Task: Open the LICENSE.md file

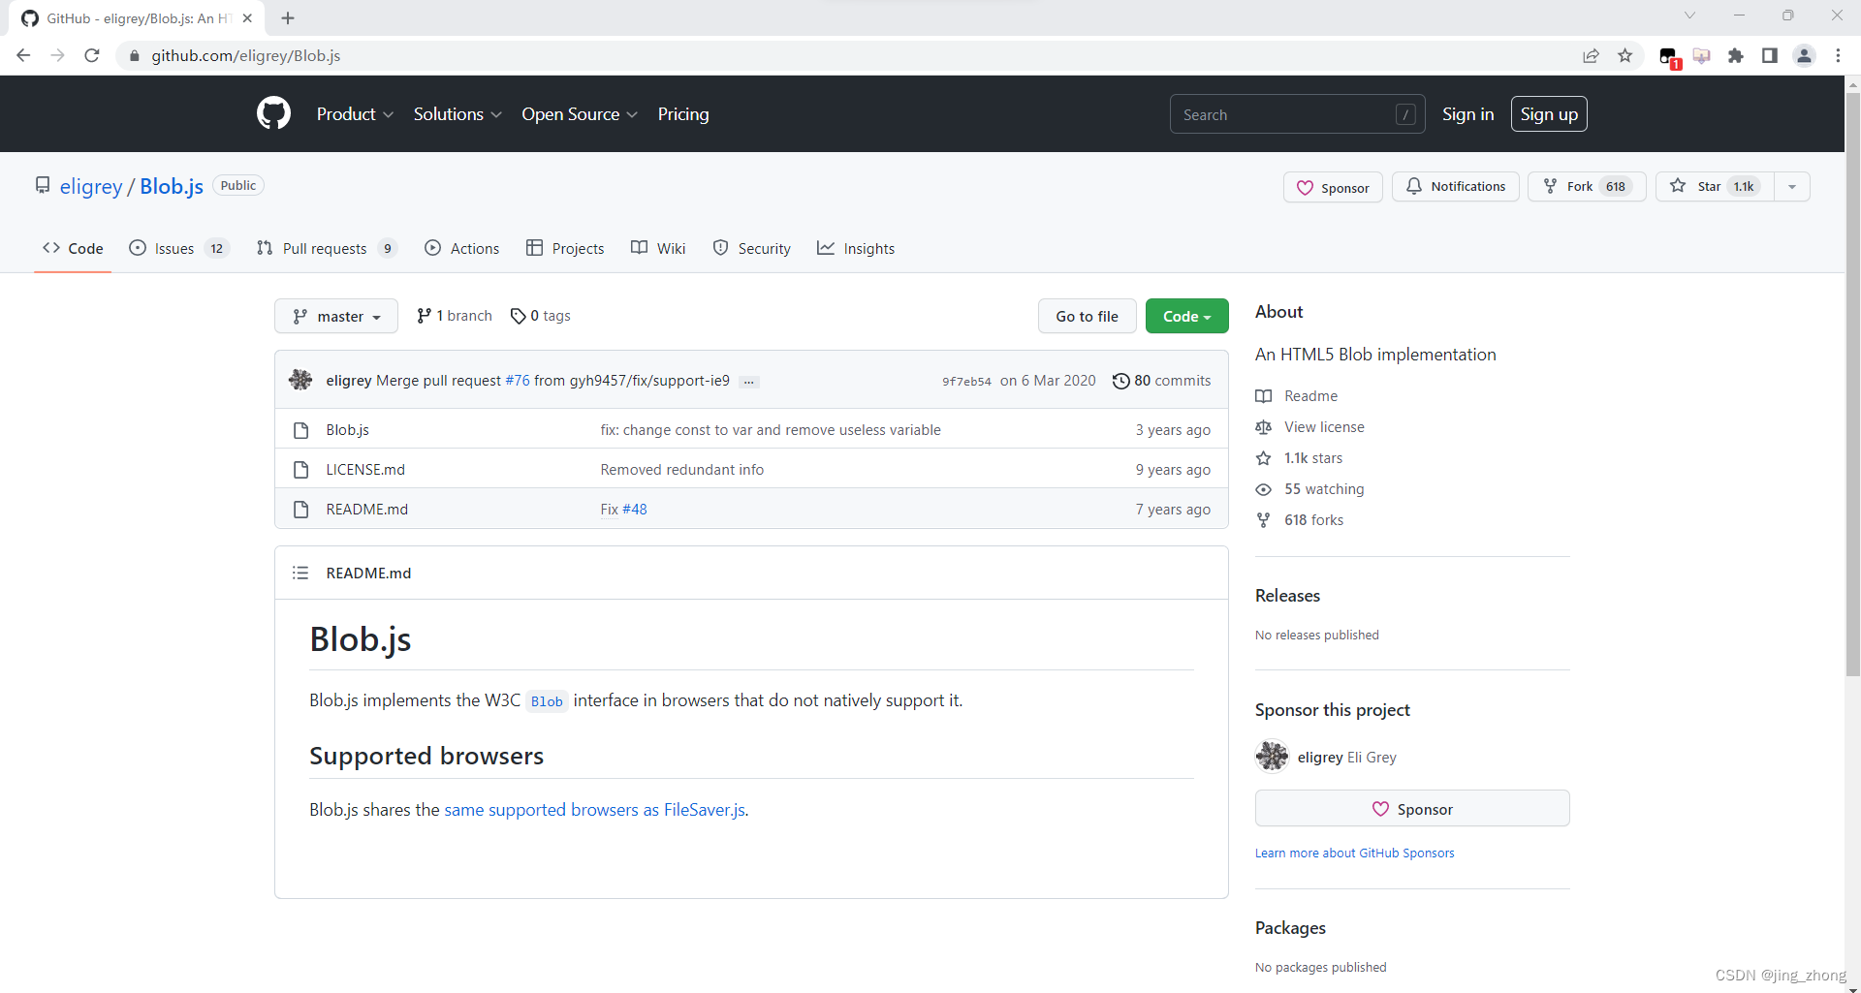Action: point(365,470)
